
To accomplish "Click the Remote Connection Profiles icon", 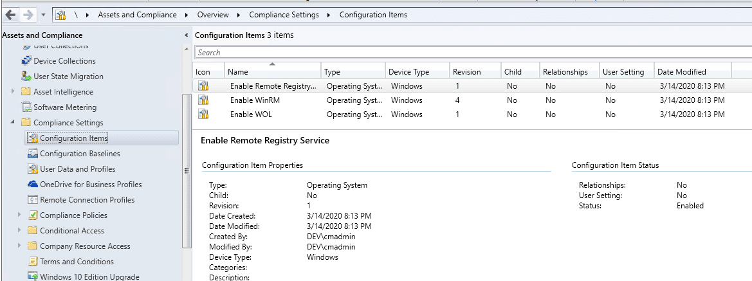I will (x=33, y=200).
